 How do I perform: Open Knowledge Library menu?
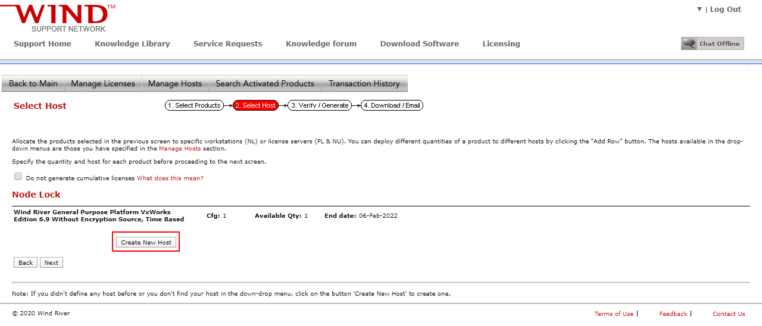[x=132, y=43]
